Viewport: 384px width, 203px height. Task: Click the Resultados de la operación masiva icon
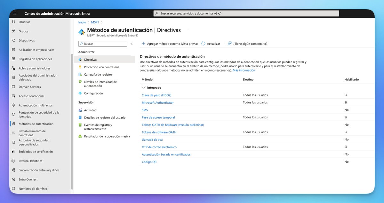80,136
